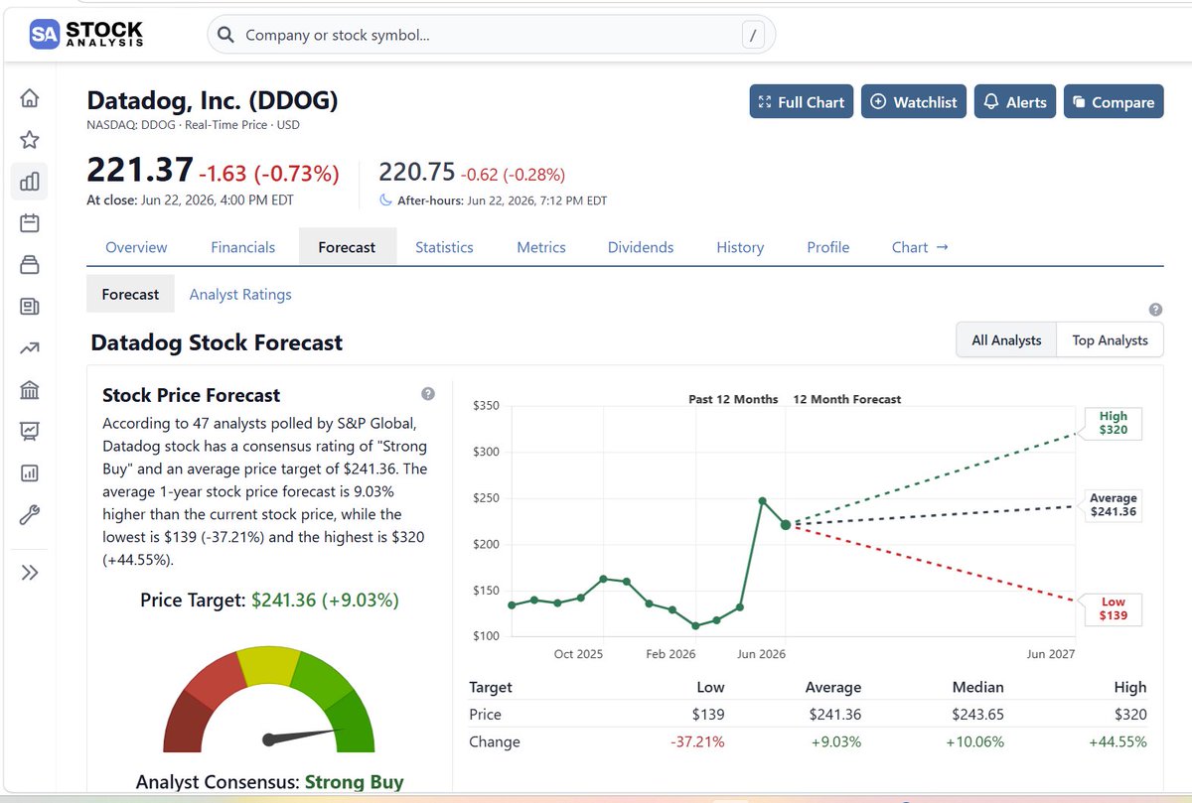Viewport: 1192px width, 803px height.
Task: Open the wrench Tools icon in sidebar
Action: (x=30, y=515)
